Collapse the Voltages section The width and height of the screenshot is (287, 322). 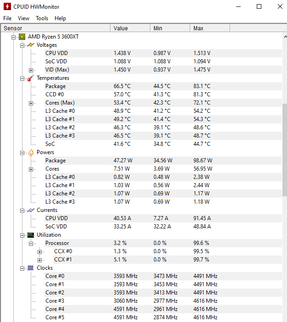coord(22,45)
